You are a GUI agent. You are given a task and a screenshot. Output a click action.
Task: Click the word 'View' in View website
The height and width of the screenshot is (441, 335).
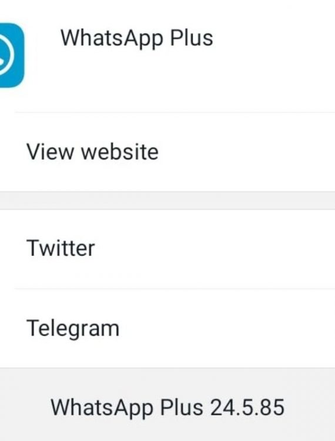(50, 152)
